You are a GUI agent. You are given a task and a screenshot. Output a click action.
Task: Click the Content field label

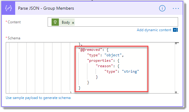click(14, 22)
